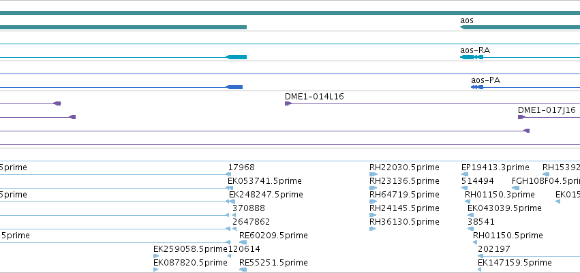The height and width of the screenshot is (273, 580).
Task: Click the DME1-014L16 purple start marker
Action: tap(288, 103)
